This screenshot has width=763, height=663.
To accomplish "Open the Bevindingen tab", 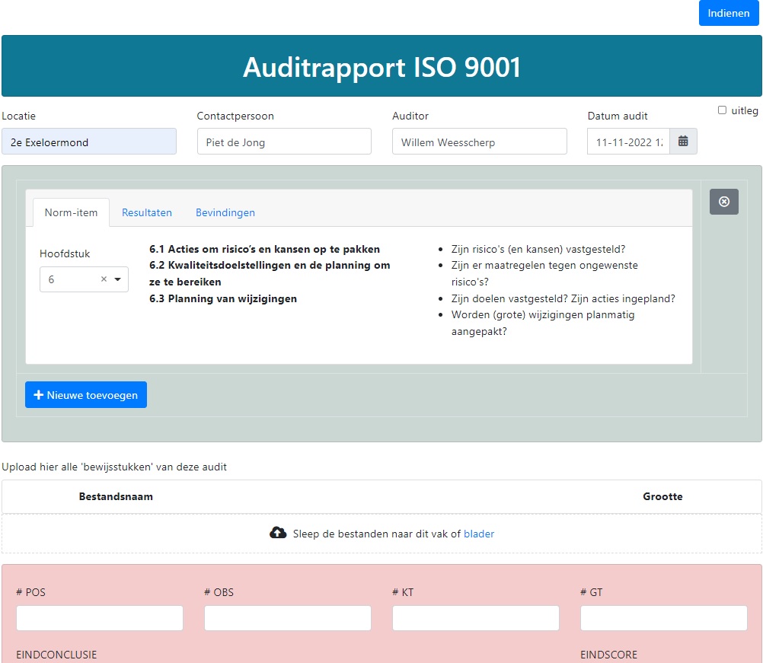I will tap(225, 212).
